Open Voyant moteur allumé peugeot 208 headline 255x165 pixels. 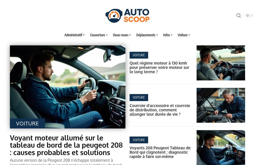coord(66,145)
